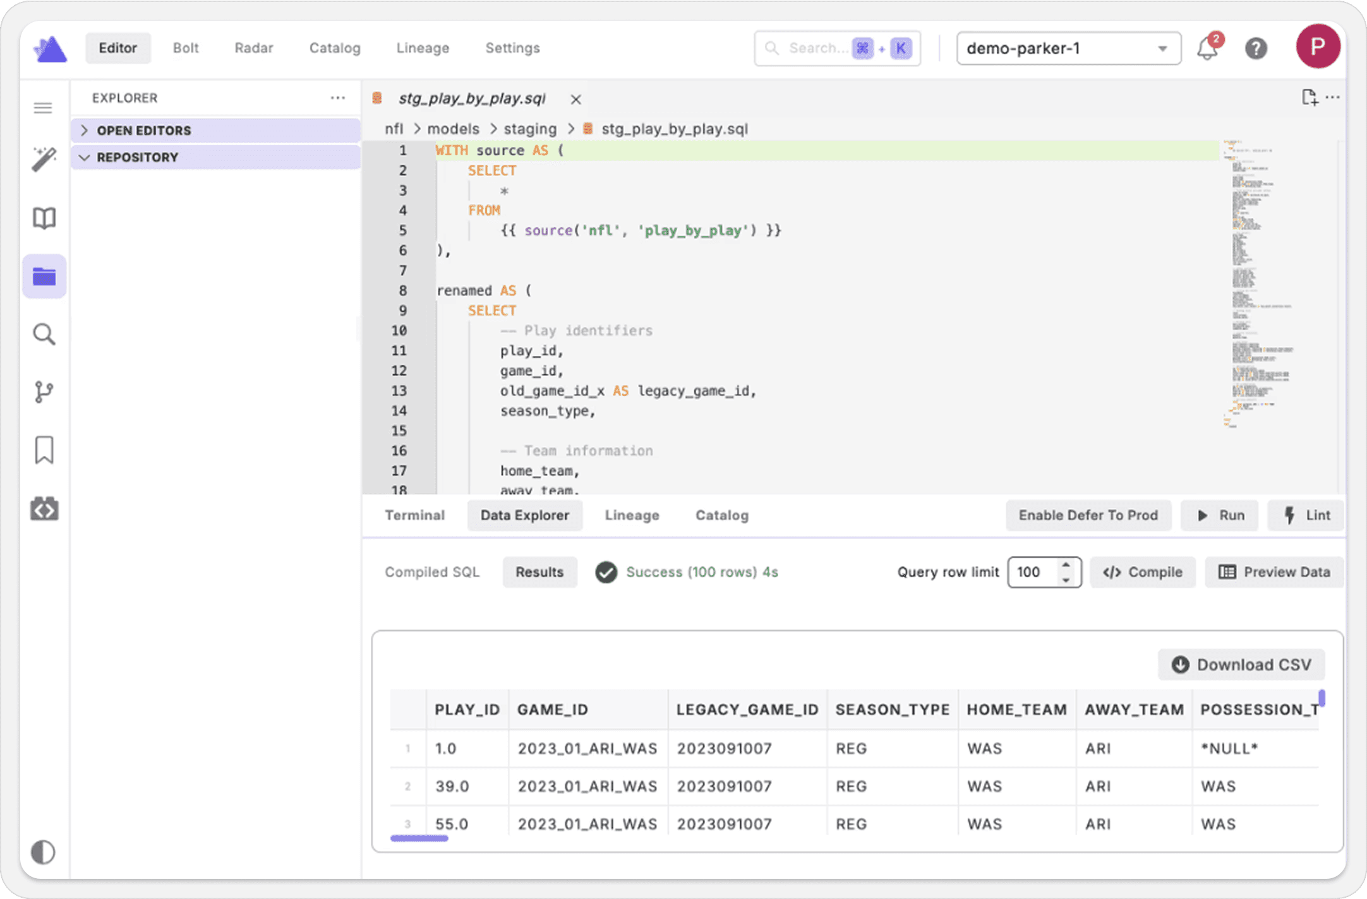
Task: Click 'nfl' in the breadcrumb
Action: tap(394, 129)
